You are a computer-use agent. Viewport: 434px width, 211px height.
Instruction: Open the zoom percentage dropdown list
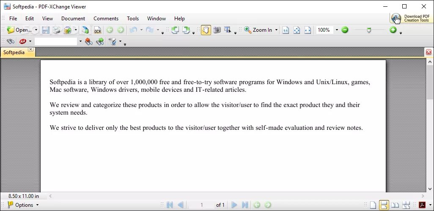337,30
